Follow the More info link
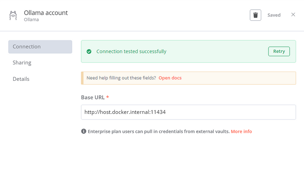The width and height of the screenshot is (304, 187). 241,132
